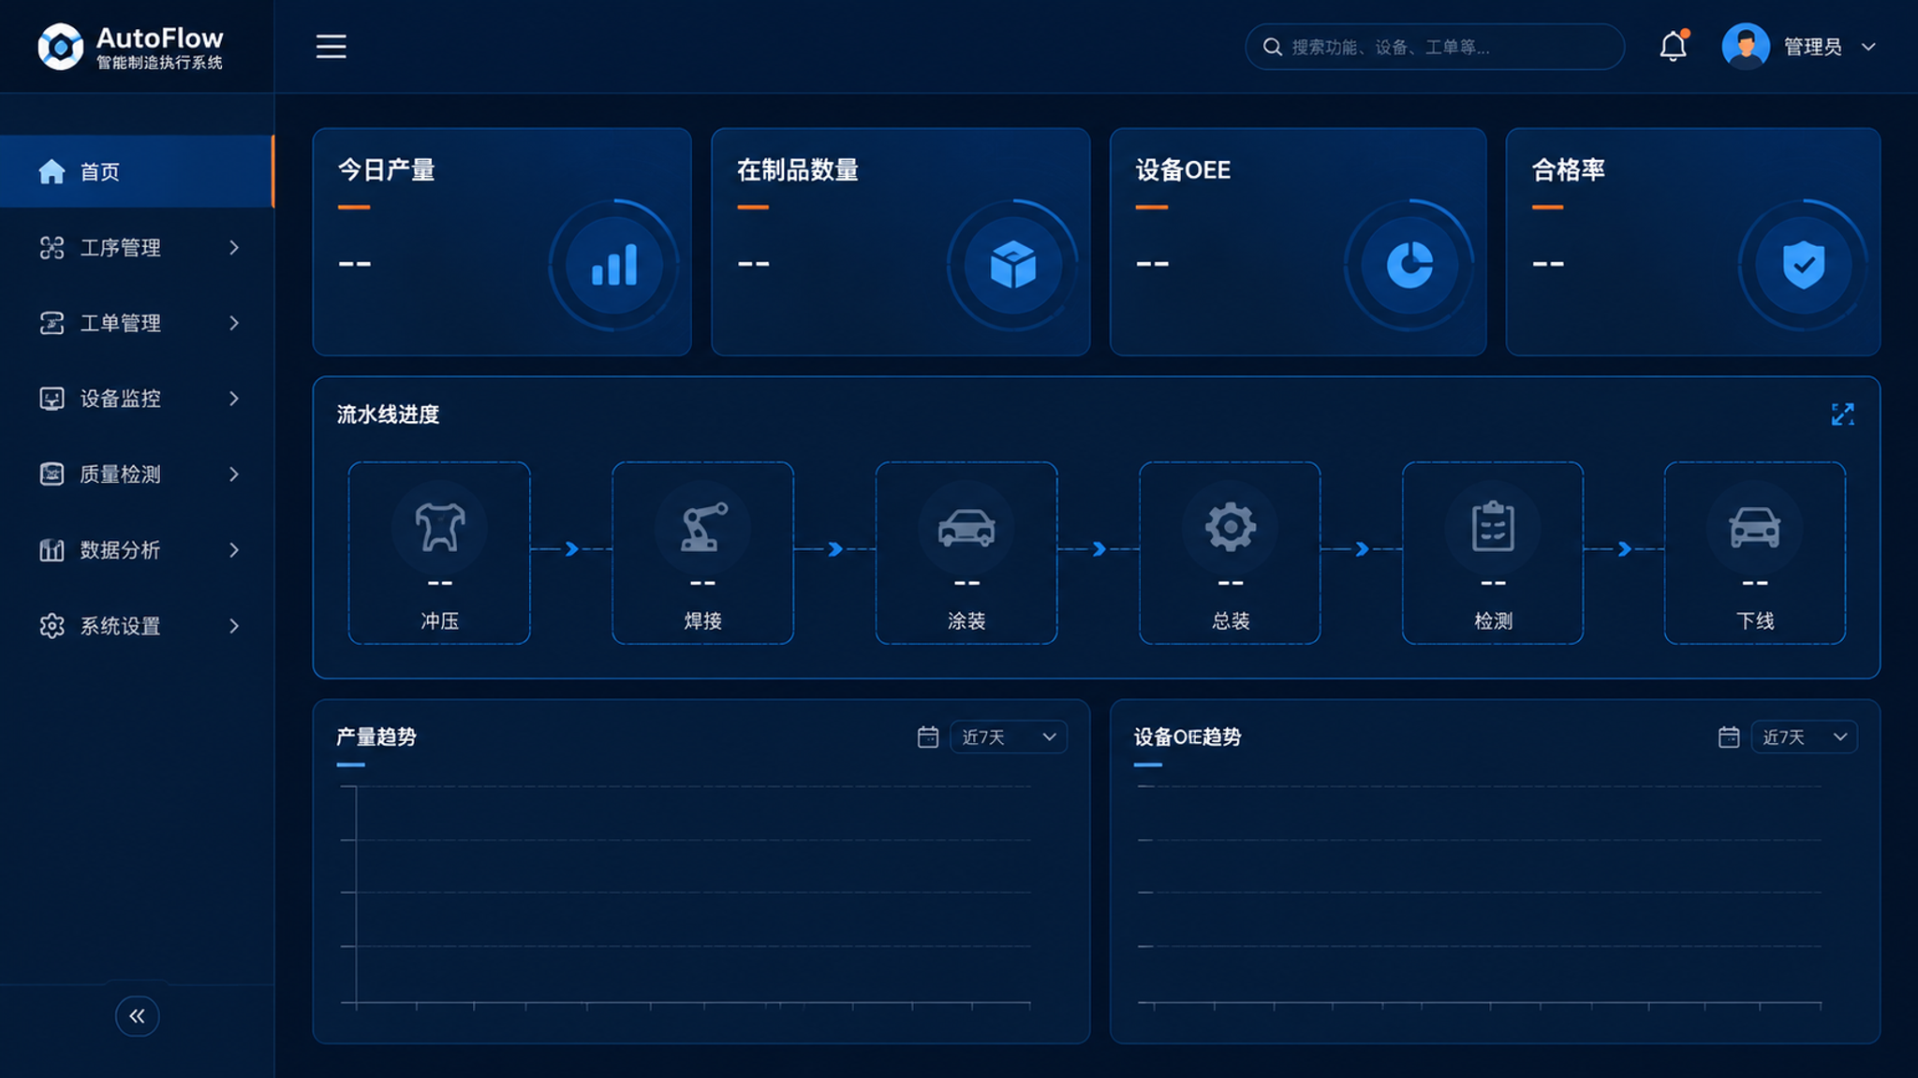Screen dimensions: 1918x1078
Task: Open 近7天 dropdown in 产量趋势
Action: click(x=1009, y=737)
